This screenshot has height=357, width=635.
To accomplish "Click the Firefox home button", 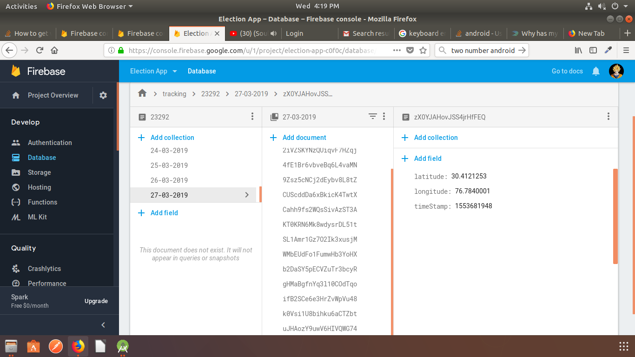I will pyautogui.click(x=54, y=50).
